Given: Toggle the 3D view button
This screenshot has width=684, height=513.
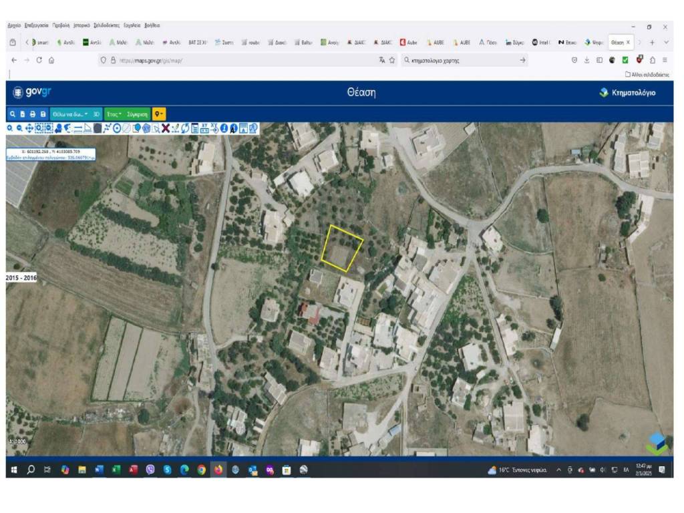Looking at the screenshot, I should pyautogui.click(x=97, y=114).
